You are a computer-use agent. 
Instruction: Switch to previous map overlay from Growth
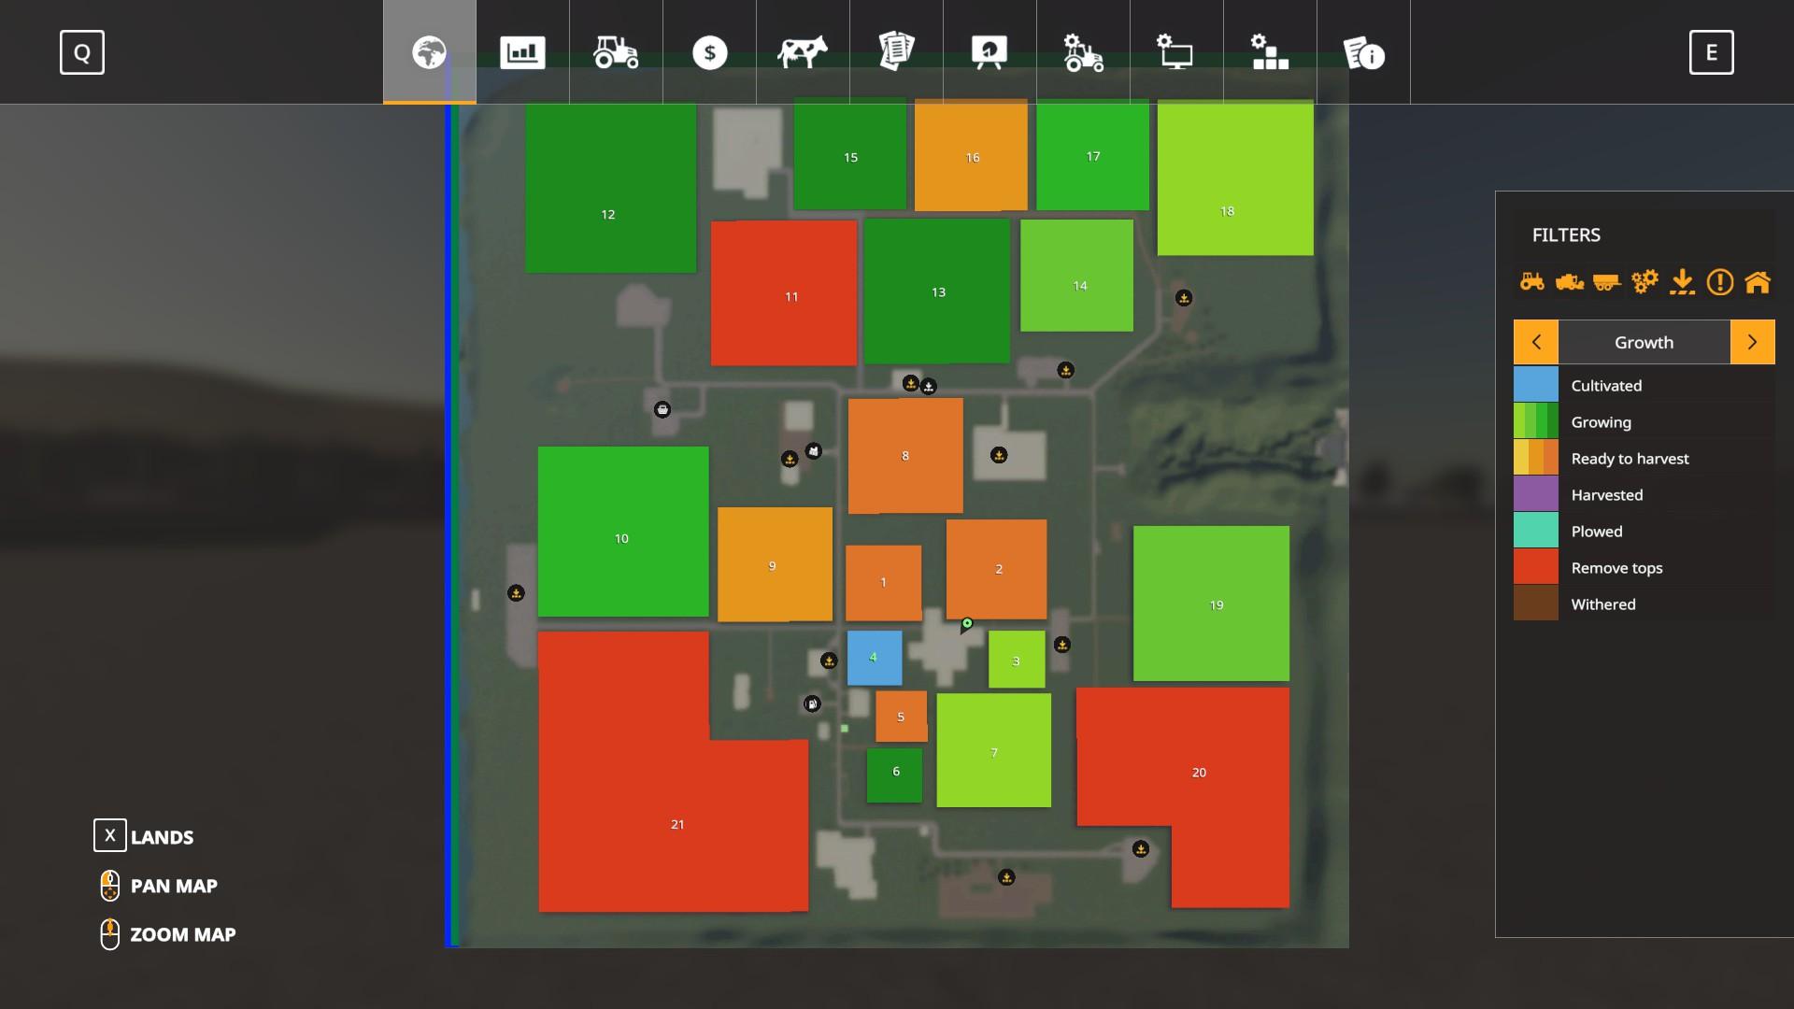[1536, 342]
